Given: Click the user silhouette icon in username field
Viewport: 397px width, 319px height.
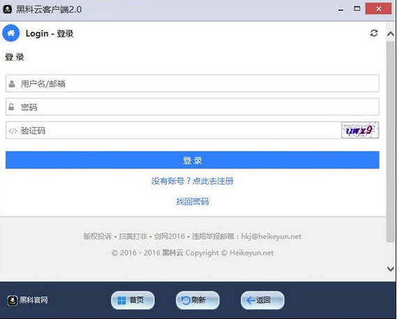Looking at the screenshot, I should pos(12,84).
